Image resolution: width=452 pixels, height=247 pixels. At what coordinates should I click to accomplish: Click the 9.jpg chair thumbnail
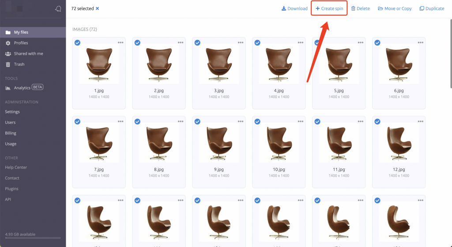(219, 143)
